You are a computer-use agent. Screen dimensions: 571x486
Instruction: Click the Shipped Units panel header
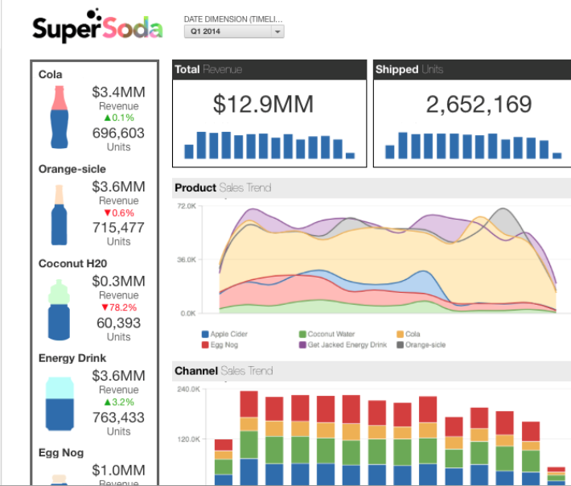click(x=472, y=69)
